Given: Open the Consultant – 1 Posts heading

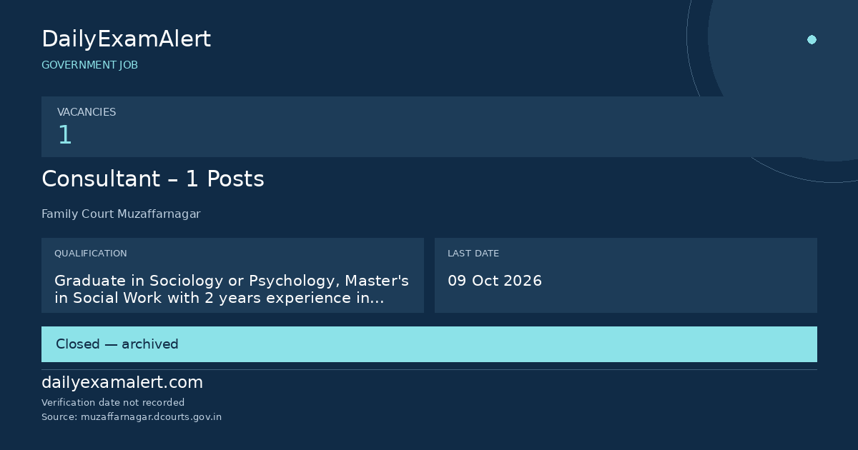Looking at the screenshot, I should click(153, 179).
